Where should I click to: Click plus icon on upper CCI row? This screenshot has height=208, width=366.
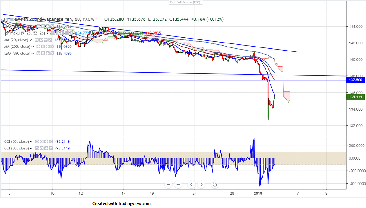(x=46, y=141)
